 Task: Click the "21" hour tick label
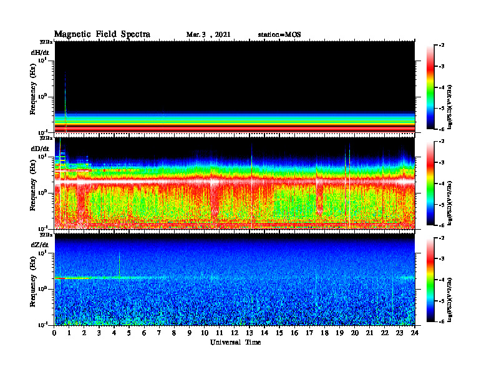[369, 333]
